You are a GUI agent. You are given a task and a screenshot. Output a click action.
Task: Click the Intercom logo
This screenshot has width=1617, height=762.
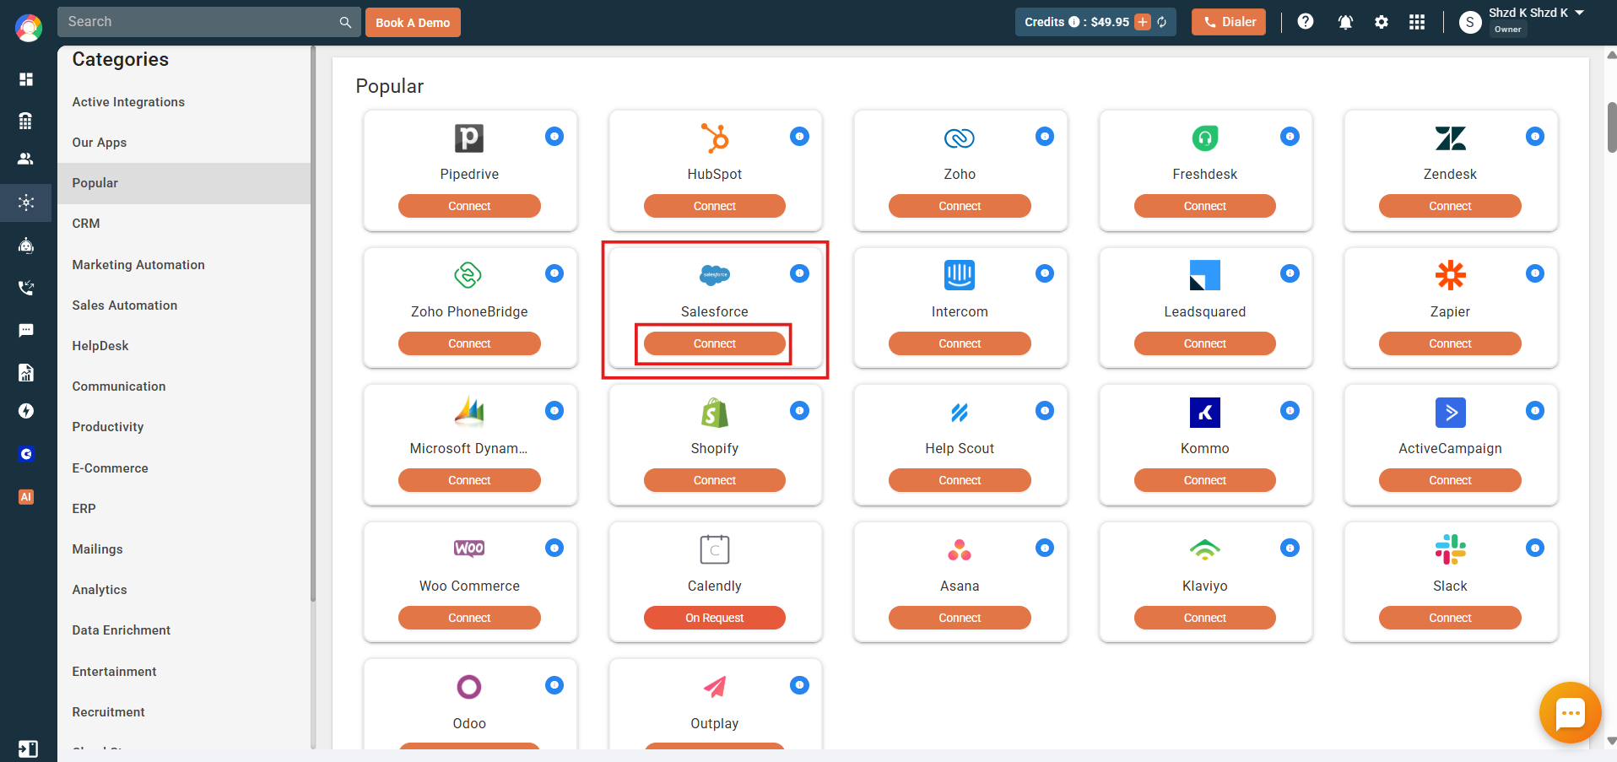[960, 275]
